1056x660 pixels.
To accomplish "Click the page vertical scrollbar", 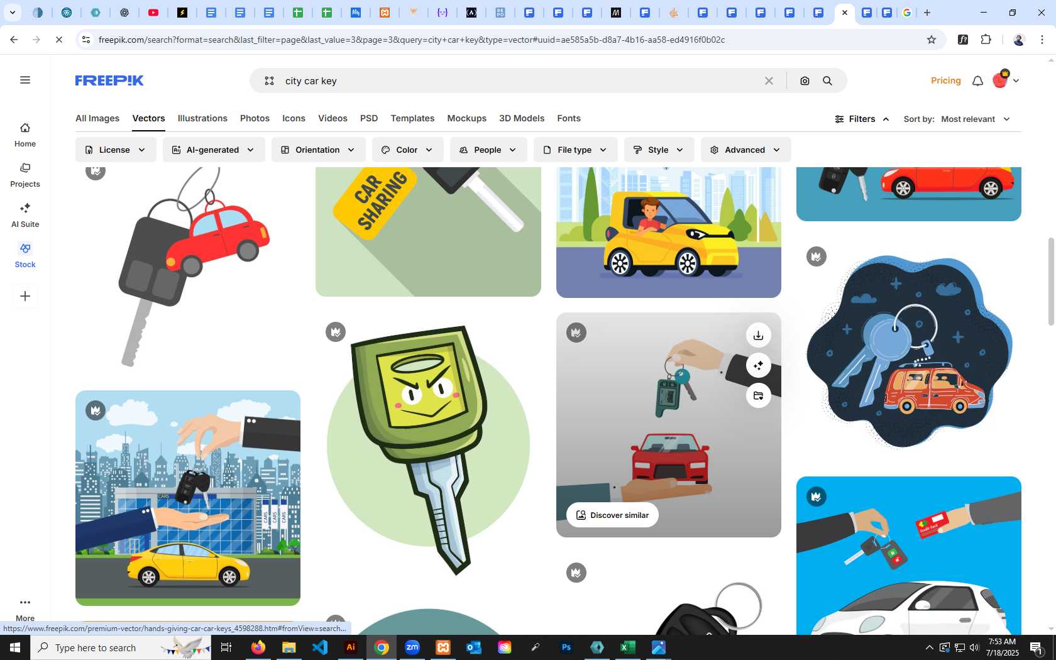I will click(1050, 282).
